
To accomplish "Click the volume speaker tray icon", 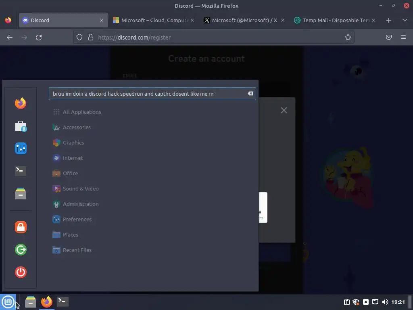I will pyautogui.click(x=385, y=302).
